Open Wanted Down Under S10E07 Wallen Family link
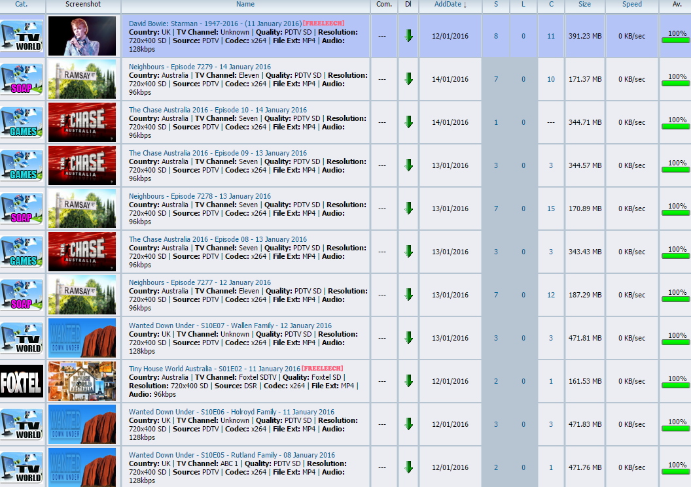Image resolution: width=691 pixels, height=487 pixels. point(230,326)
